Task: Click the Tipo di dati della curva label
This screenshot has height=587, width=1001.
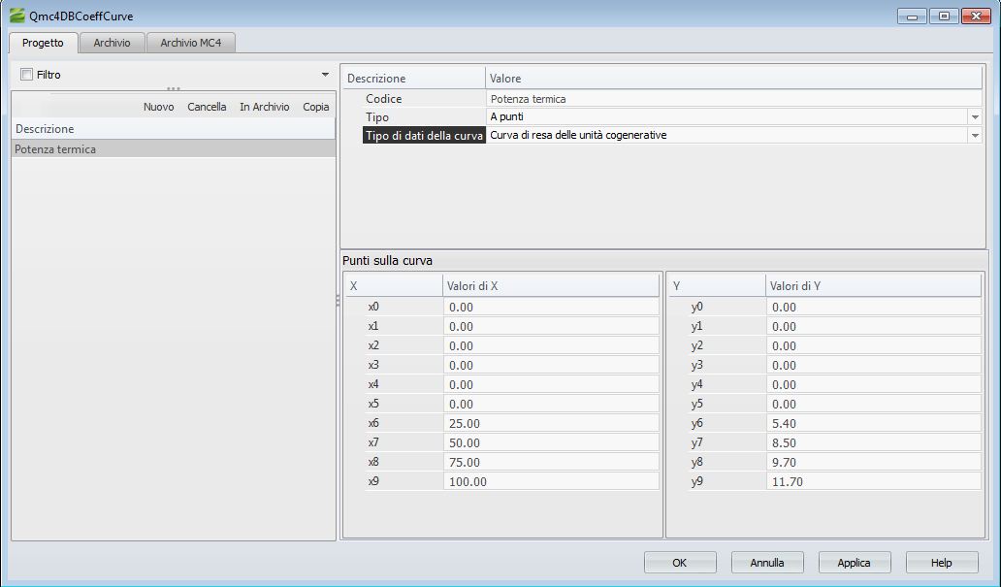Action: coord(424,136)
